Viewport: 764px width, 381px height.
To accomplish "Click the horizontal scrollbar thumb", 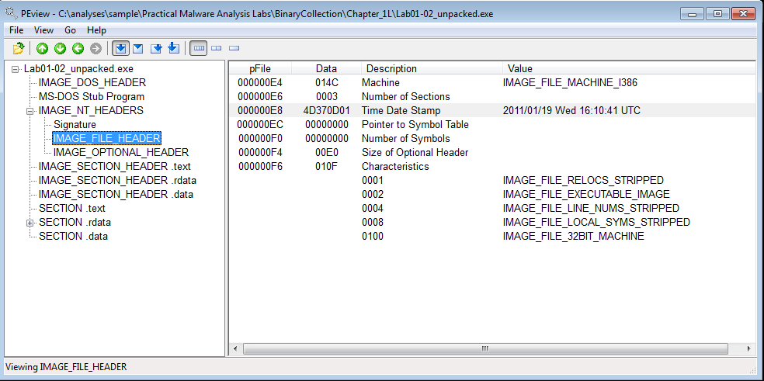I will point(485,349).
